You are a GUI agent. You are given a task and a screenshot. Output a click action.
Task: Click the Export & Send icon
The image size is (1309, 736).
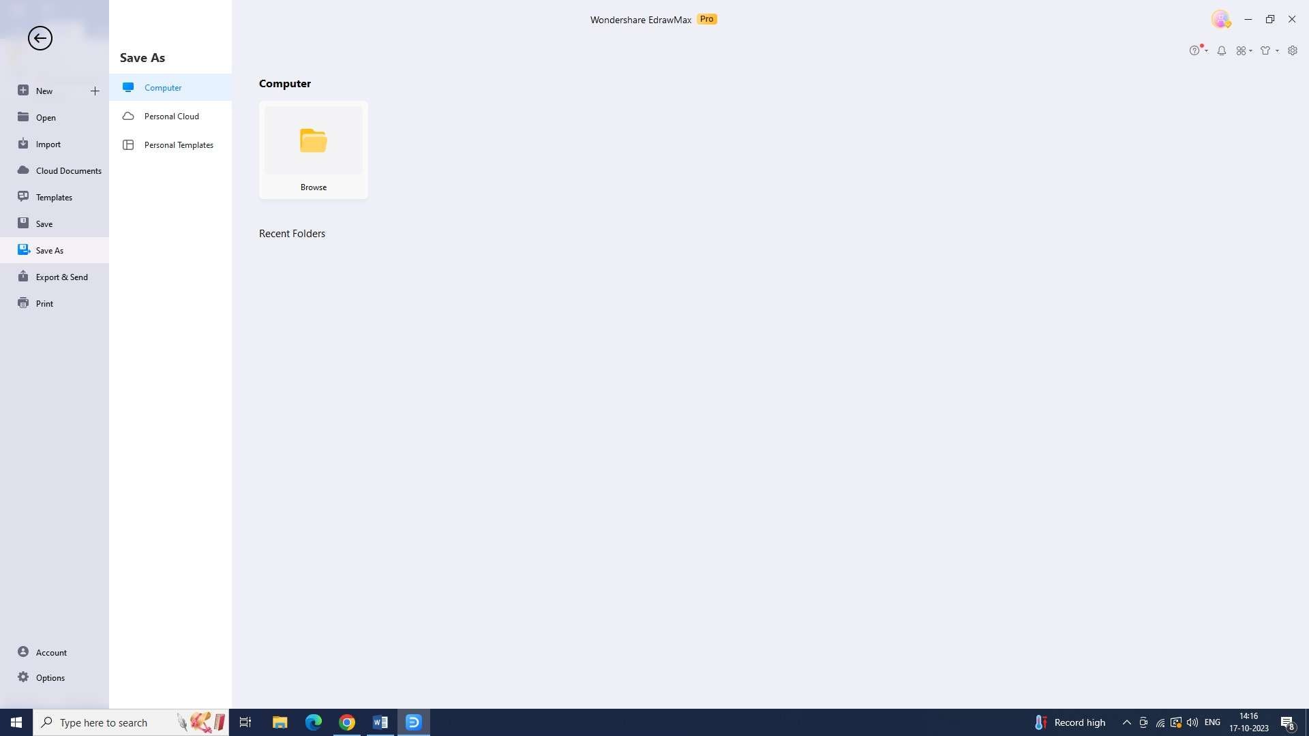point(23,276)
